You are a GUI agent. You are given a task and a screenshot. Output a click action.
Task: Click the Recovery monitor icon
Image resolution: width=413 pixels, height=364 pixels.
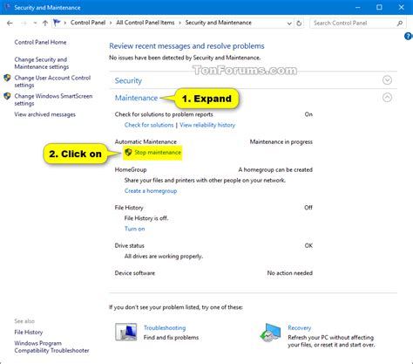[x=270, y=332]
